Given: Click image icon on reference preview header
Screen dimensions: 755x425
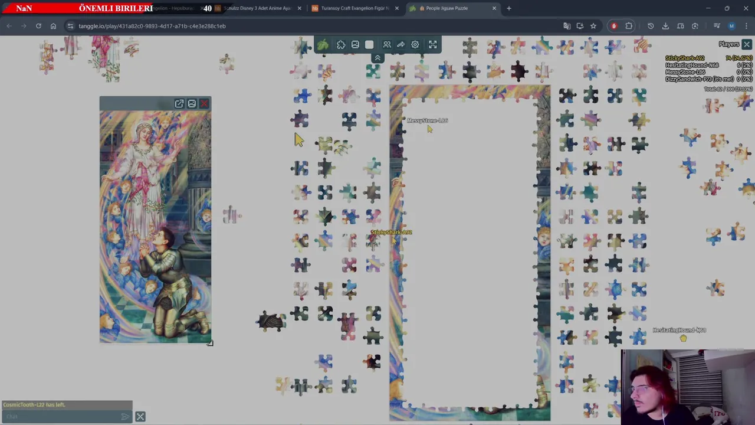Looking at the screenshot, I should (192, 104).
